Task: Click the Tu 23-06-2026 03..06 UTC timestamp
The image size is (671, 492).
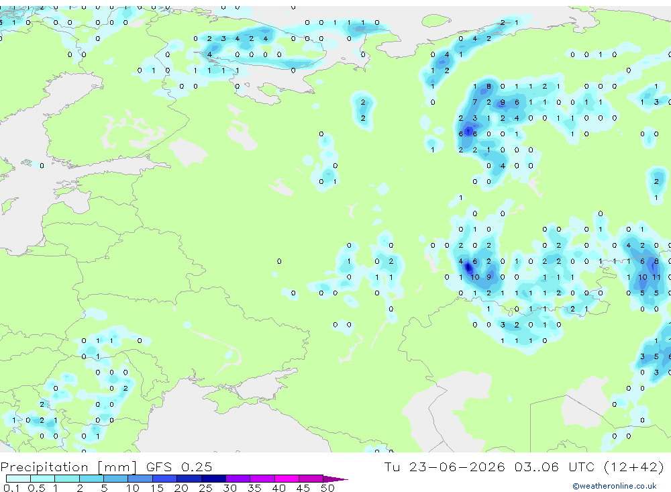Action: tap(524, 466)
